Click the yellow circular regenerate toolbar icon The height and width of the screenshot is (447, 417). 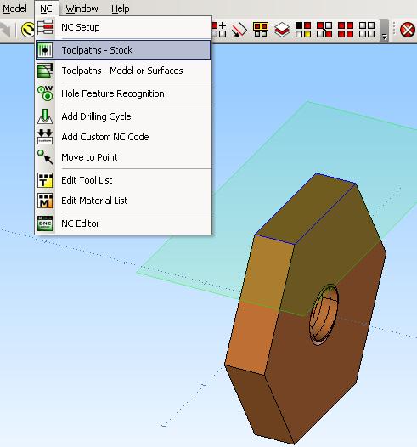tap(28, 30)
